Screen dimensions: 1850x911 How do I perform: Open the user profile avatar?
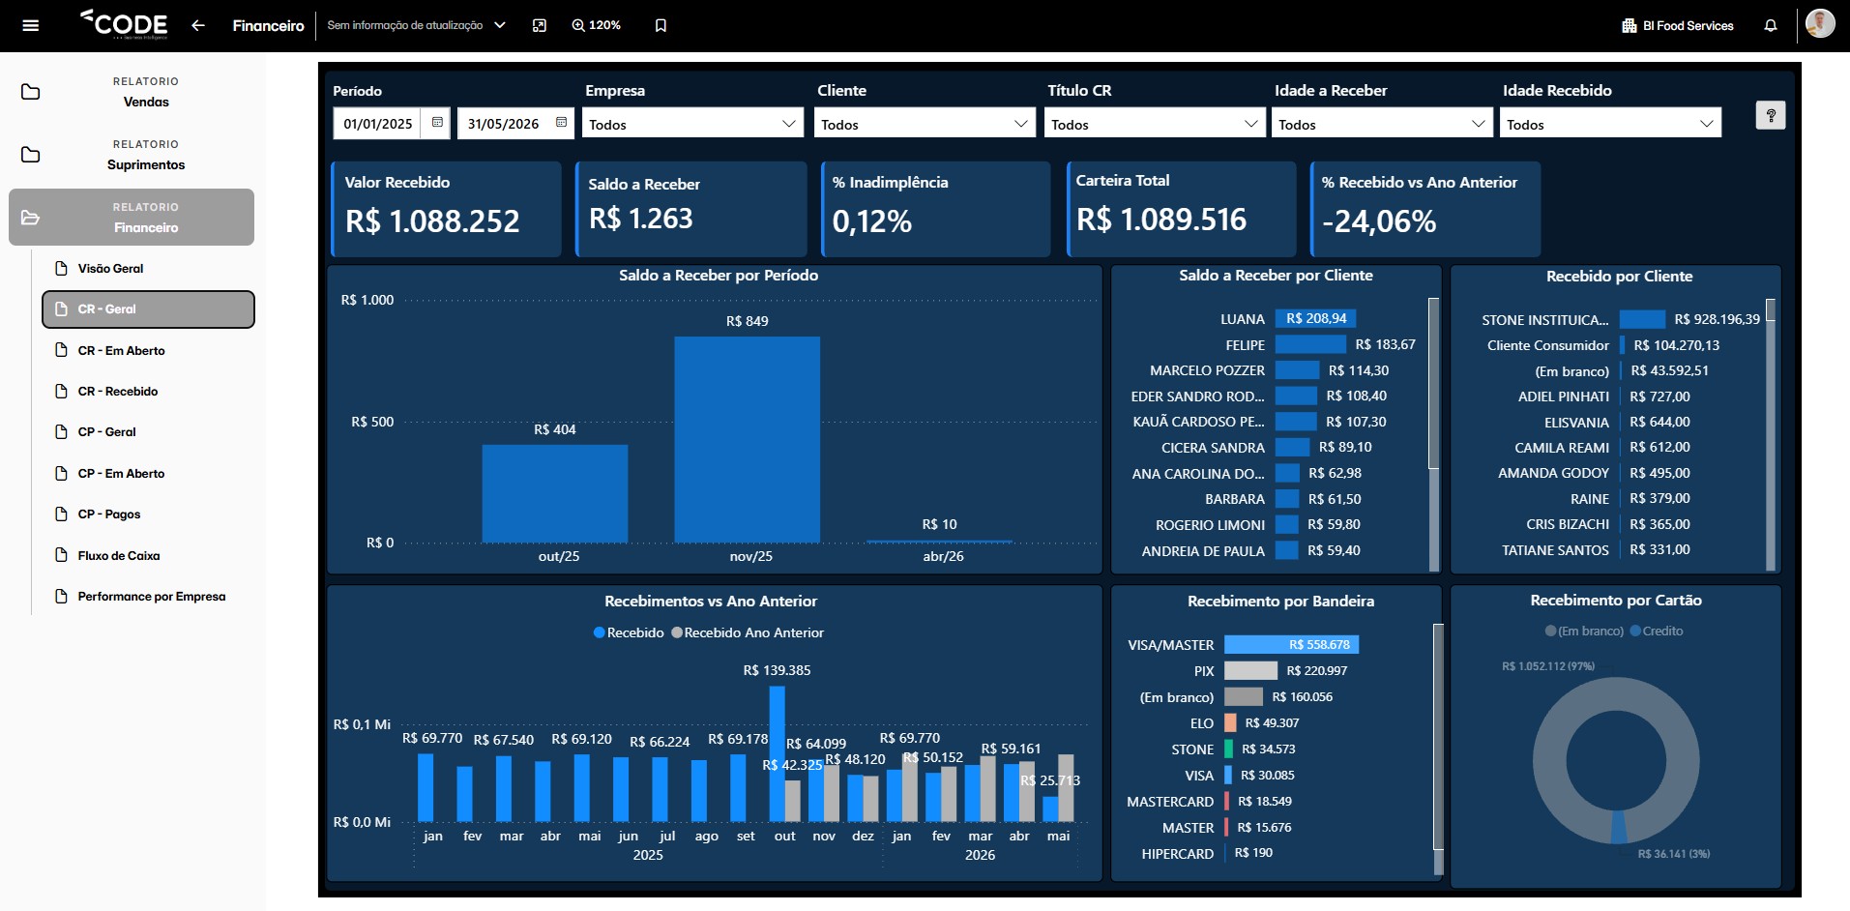tap(1820, 23)
